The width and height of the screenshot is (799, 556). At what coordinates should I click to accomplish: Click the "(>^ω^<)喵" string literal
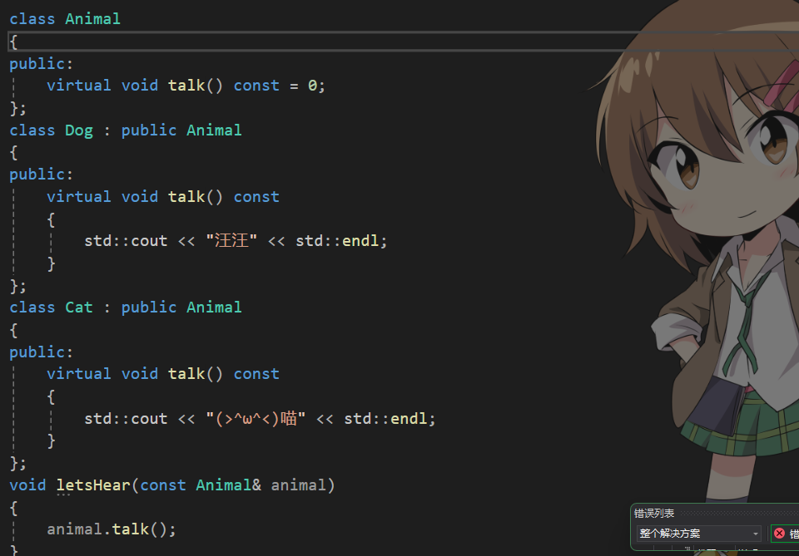pyautogui.click(x=256, y=418)
